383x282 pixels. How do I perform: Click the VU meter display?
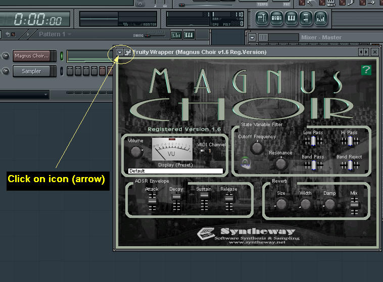point(172,149)
